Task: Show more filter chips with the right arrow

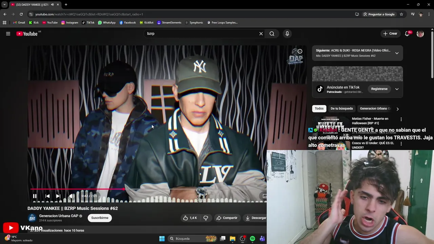Action: pos(397,109)
